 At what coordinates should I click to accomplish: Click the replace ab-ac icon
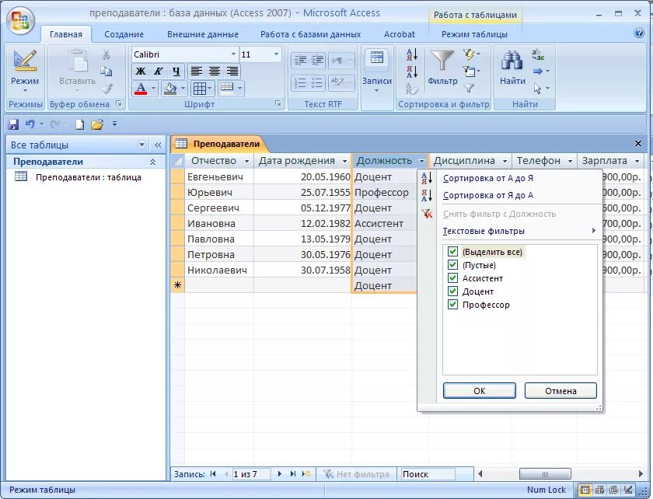pyautogui.click(x=538, y=54)
